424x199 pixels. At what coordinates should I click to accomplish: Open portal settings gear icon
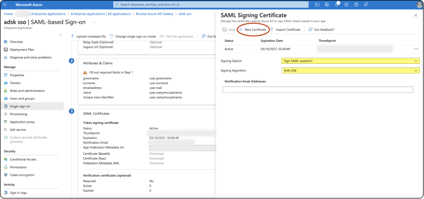(x=346, y=4)
